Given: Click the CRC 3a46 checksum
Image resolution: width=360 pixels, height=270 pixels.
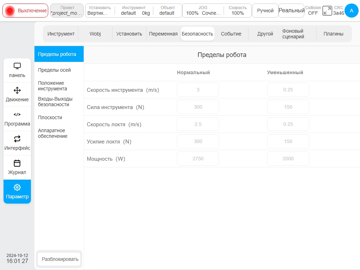Looking at the screenshot, I should click(339, 11).
